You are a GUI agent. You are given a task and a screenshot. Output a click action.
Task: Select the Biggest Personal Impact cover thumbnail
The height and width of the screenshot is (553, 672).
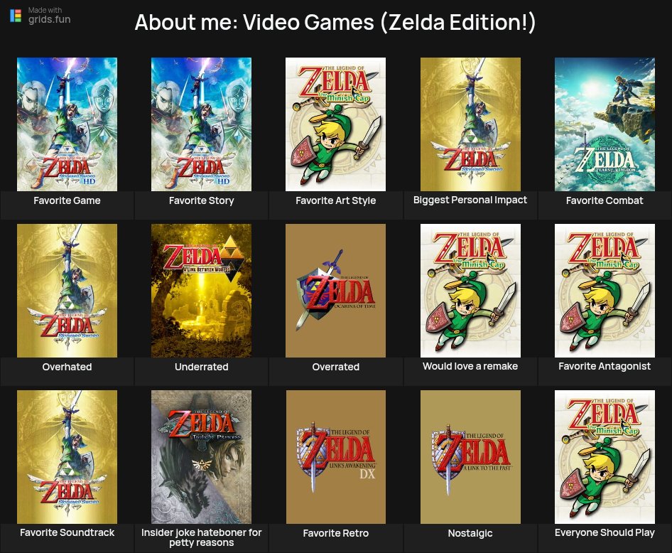click(x=470, y=124)
